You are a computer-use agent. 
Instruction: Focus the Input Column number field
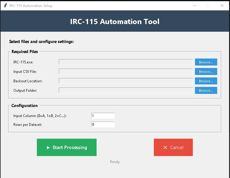[x=103, y=116]
